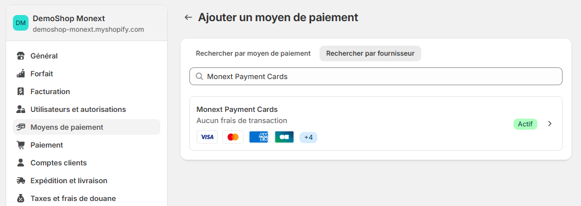Click the Actif status badge

pyautogui.click(x=525, y=124)
